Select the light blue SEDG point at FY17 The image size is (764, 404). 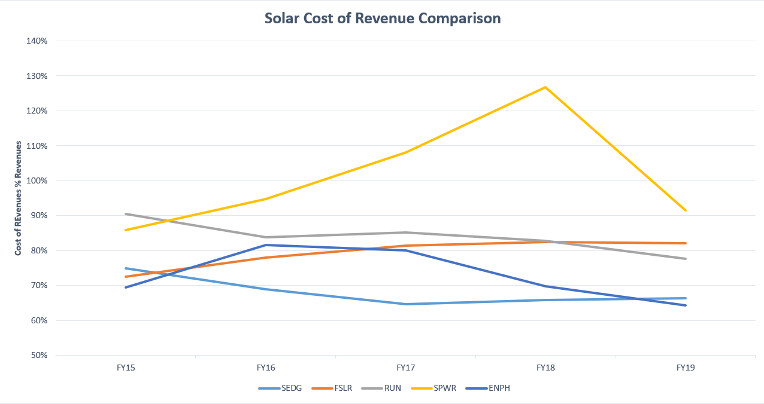(x=406, y=304)
